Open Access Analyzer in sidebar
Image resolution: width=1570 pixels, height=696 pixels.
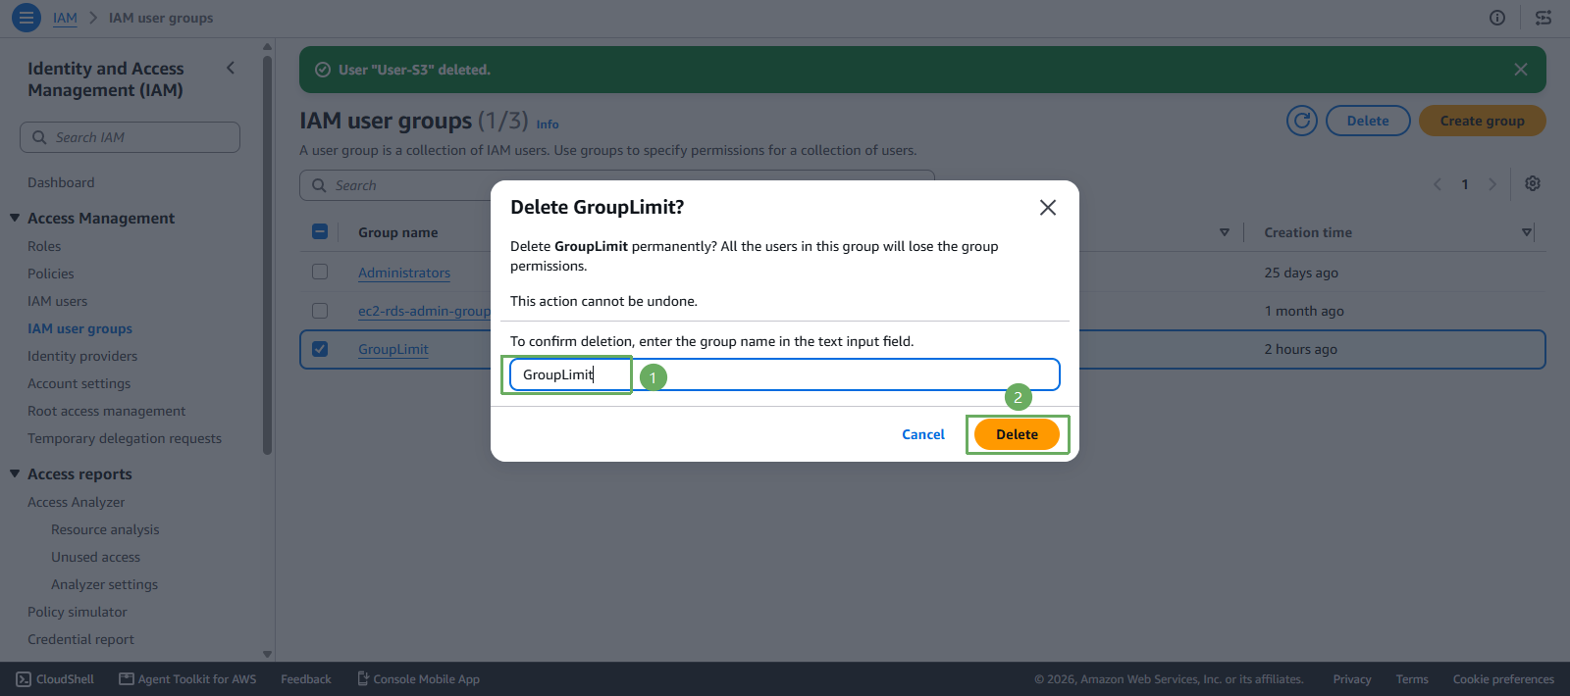(x=76, y=502)
